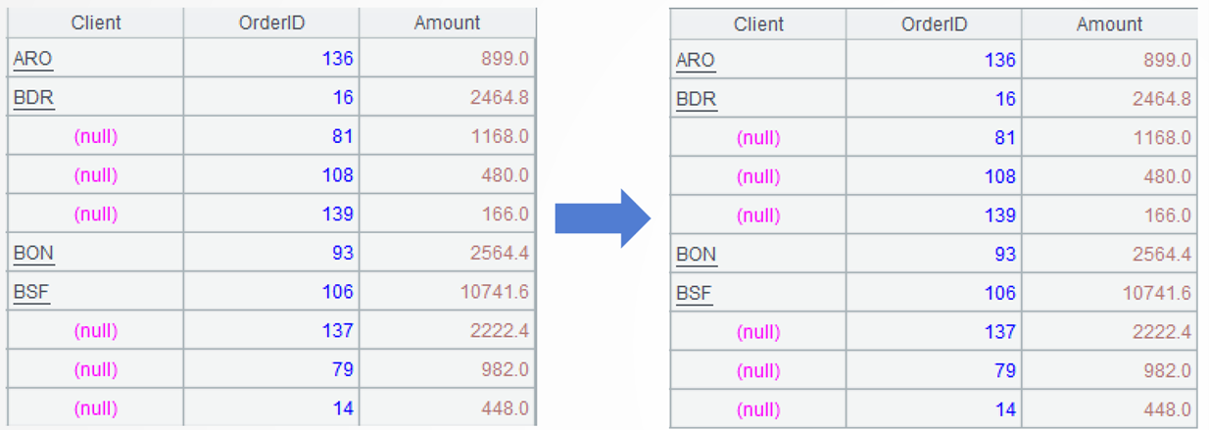Select OrderID cell 136 in left table
The width and height of the screenshot is (1209, 430).
(337, 59)
